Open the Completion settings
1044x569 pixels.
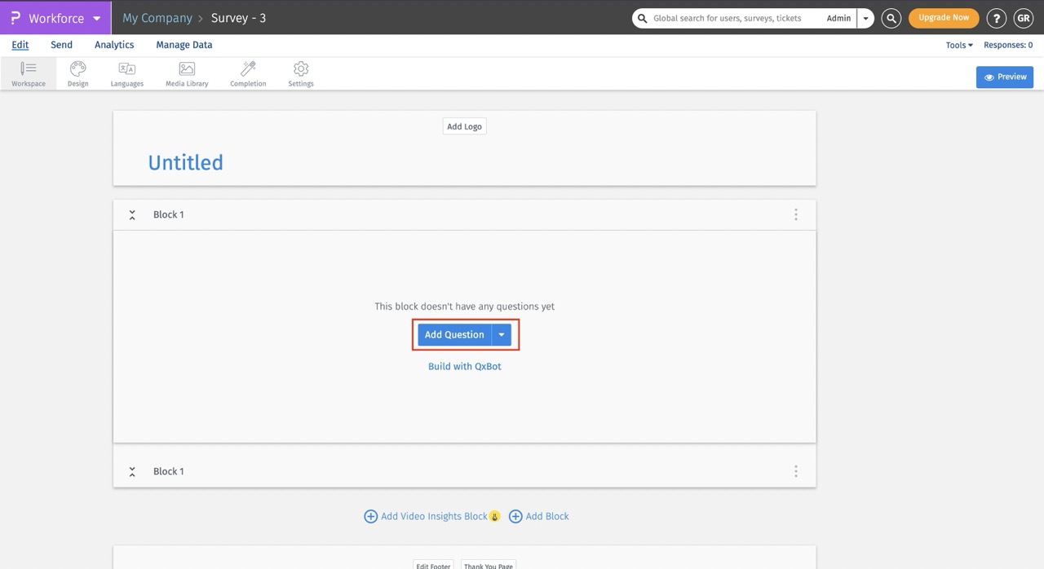(x=247, y=73)
